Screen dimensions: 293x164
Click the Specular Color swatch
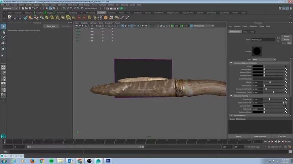coord(258,106)
